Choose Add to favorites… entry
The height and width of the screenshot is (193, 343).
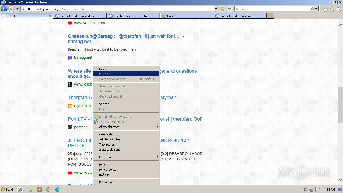[x=126, y=139]
